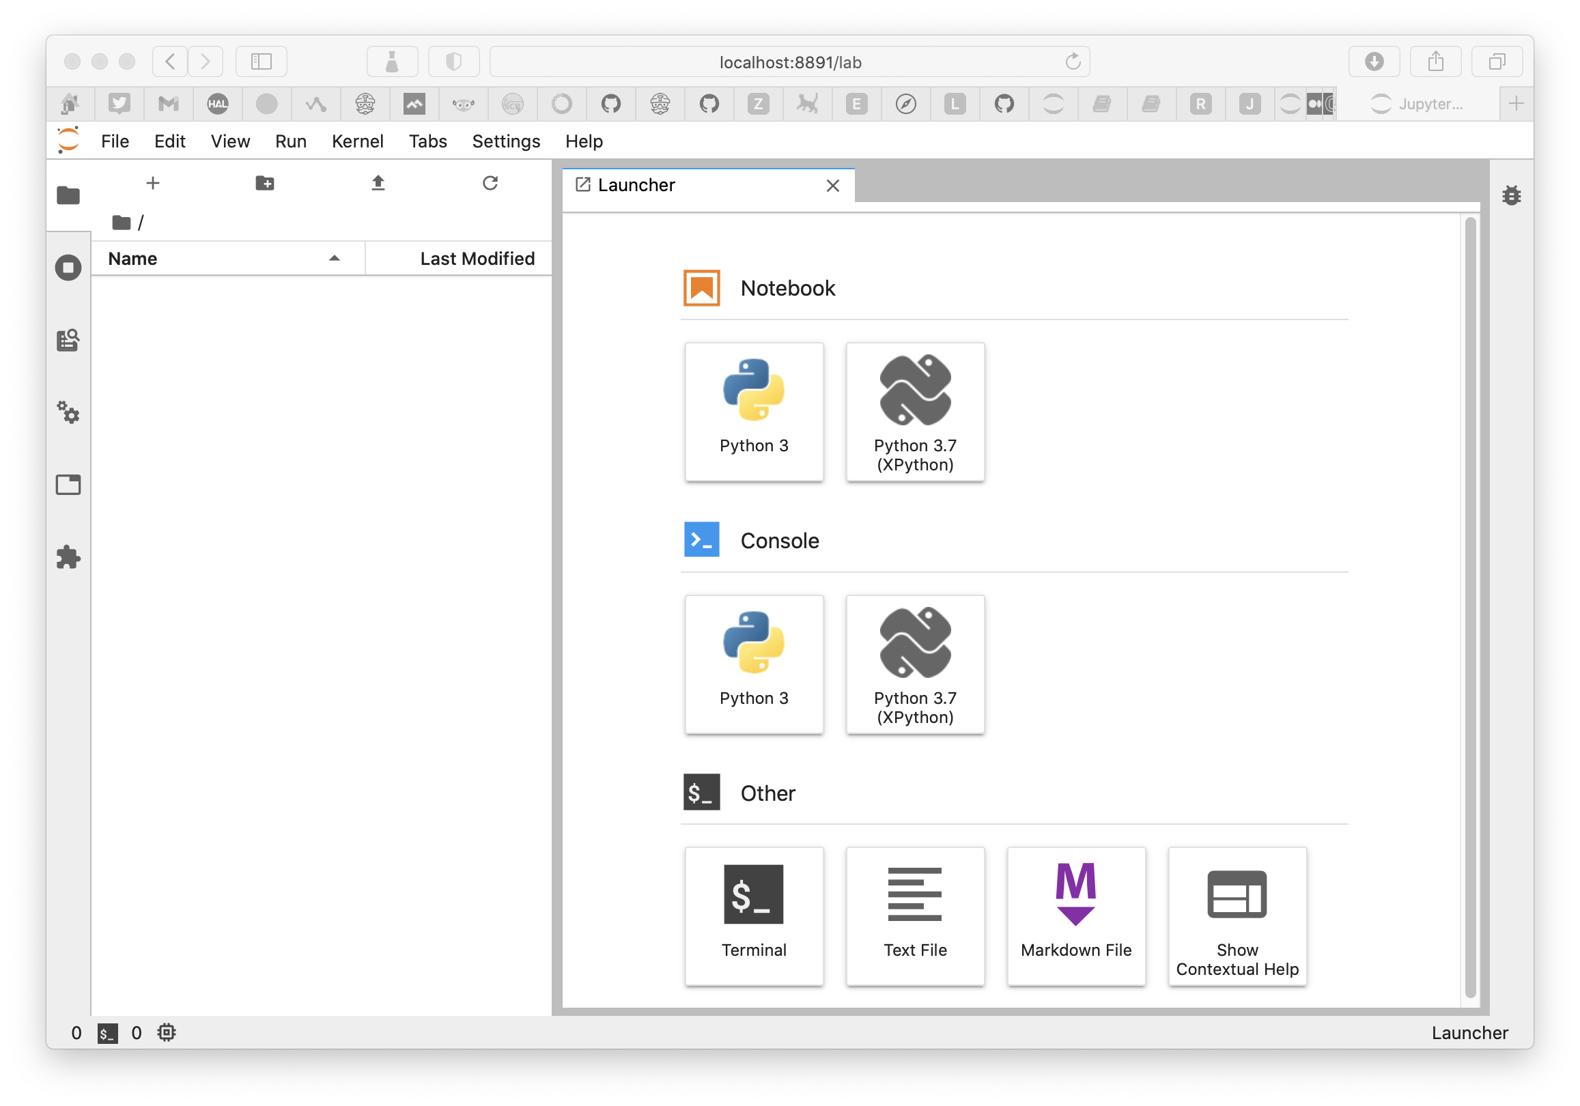
Task: Open the Settings menu
Action: [x=506, y=141]
